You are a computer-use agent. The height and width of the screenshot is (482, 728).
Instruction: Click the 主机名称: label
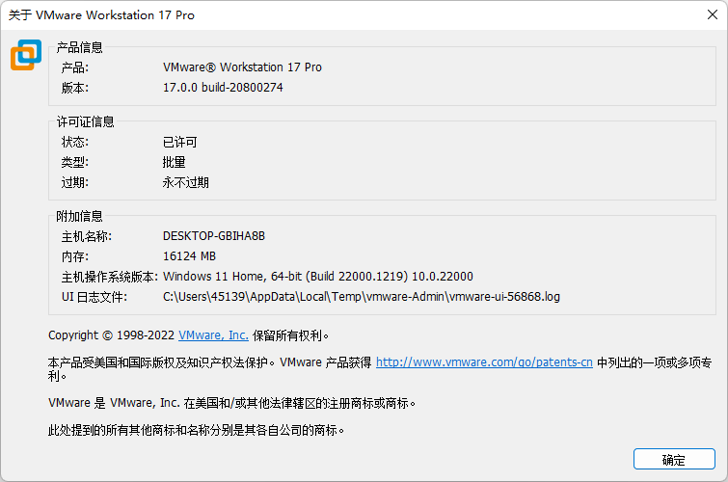(87, 236)
